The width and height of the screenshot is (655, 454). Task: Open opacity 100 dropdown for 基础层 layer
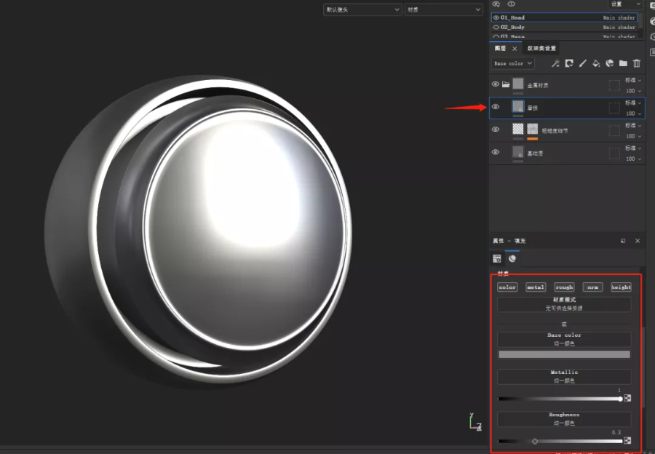(633, 159)
